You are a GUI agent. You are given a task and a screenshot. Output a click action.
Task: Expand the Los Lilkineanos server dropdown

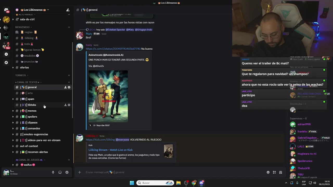pyautogui.click(x=48, y=10)
